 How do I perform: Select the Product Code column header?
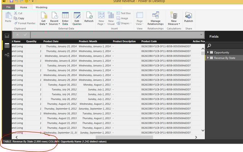click(149, 41)
